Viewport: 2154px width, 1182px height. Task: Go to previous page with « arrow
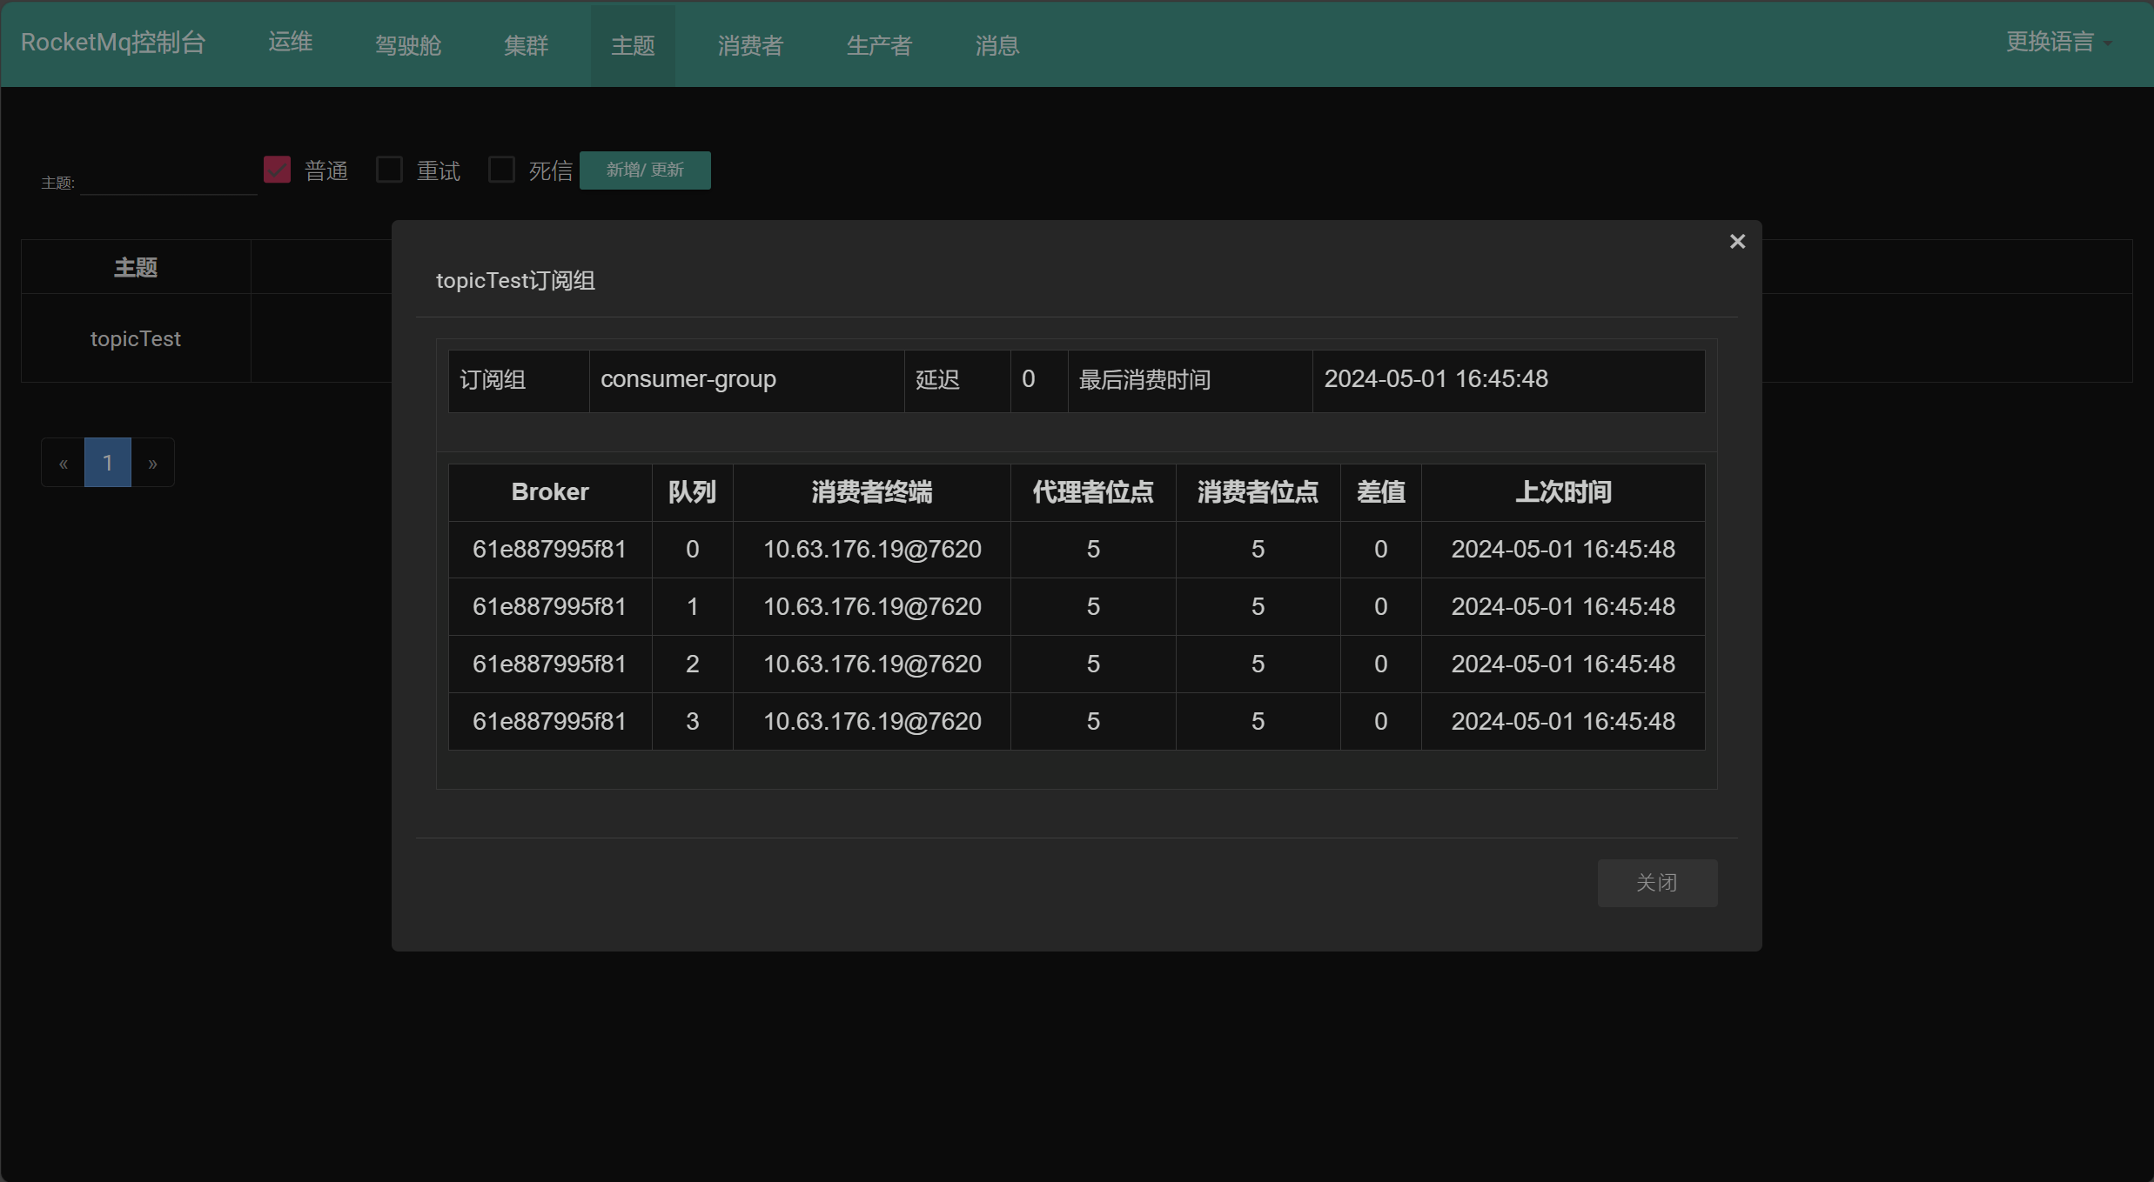(62, 462)
